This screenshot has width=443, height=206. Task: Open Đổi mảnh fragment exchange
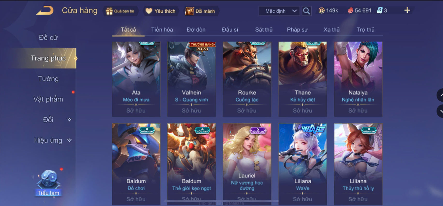pyautogui.click(x=201, y=11)
